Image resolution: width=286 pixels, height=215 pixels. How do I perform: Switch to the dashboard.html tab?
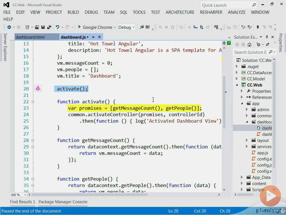pos(30,37)
